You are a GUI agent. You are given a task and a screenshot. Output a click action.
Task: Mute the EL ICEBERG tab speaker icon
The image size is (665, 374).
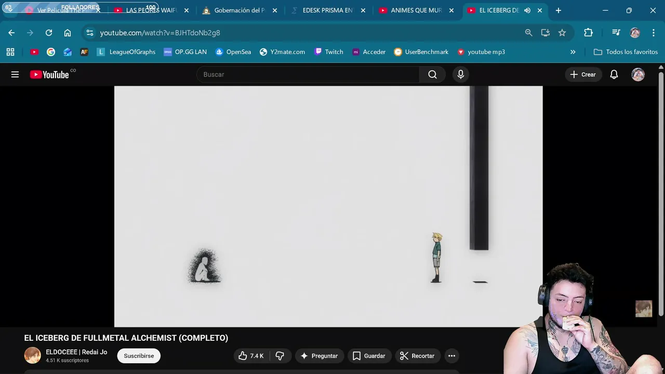tap(527, 10)
